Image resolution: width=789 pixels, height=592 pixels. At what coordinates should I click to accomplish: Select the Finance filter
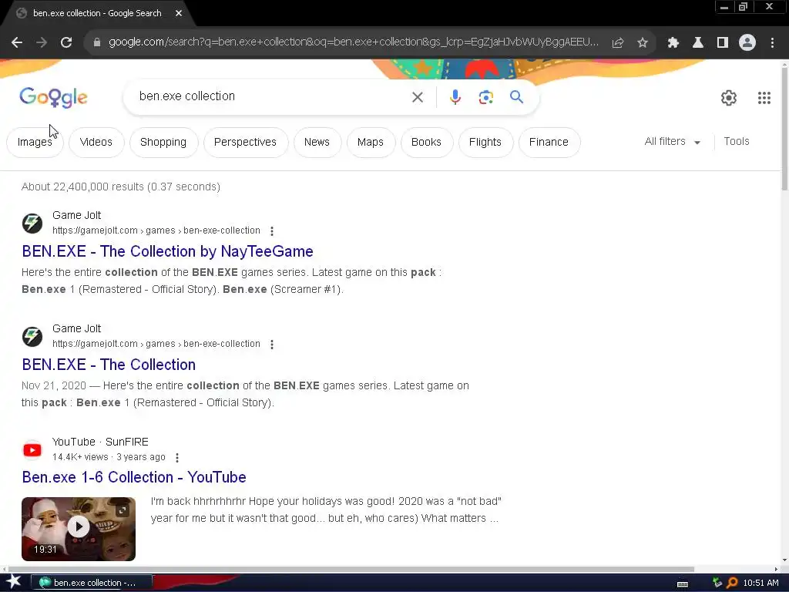pyautogui.click(x=549, y=143)
